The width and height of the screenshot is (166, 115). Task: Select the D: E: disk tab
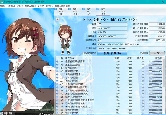[x=103, y=12]
